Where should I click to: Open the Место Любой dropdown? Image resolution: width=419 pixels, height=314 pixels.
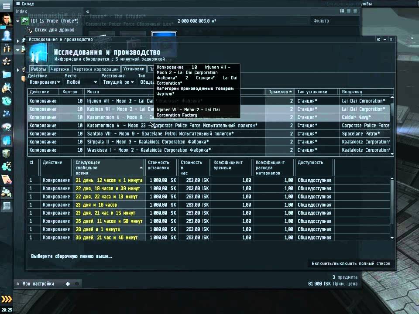tap(82, 82)
